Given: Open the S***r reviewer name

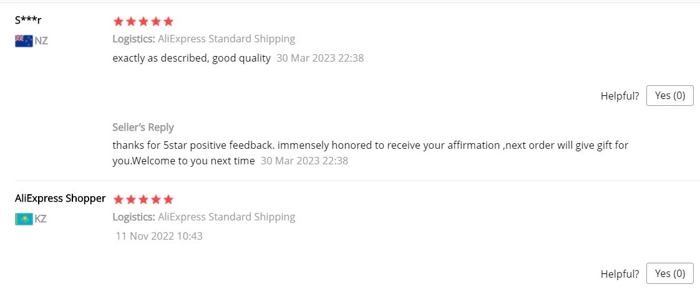Looking at the screenshot, I should 28,21.
